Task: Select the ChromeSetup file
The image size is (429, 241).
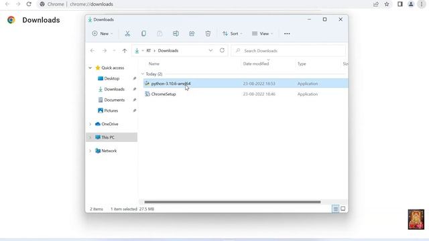Action: (245, 94)
